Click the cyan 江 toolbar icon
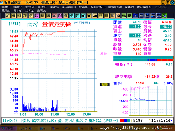The height and width of the screenshot is (131, 175). point(77,16)
